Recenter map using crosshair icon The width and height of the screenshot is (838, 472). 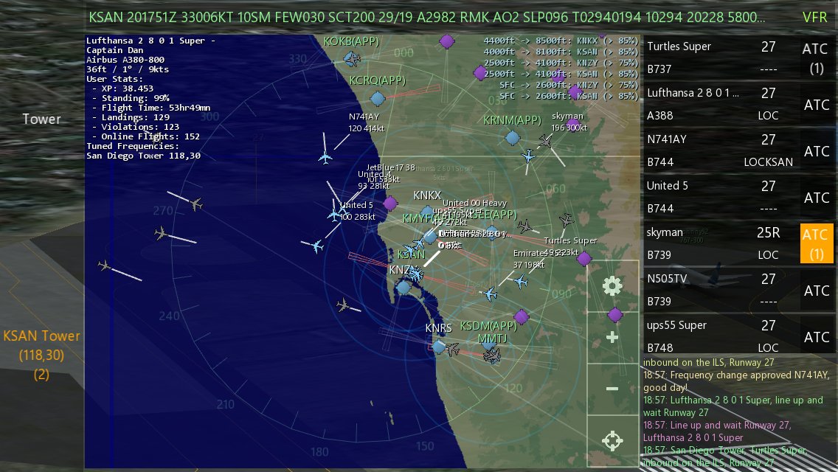tap(612, 440)
